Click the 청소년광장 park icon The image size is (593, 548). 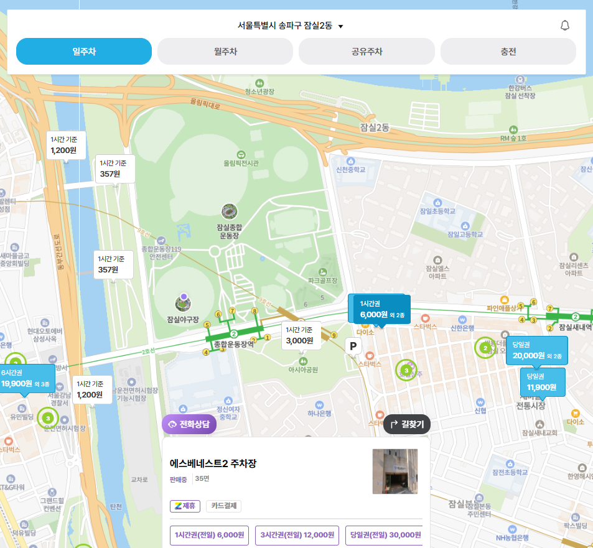(259, 83)
